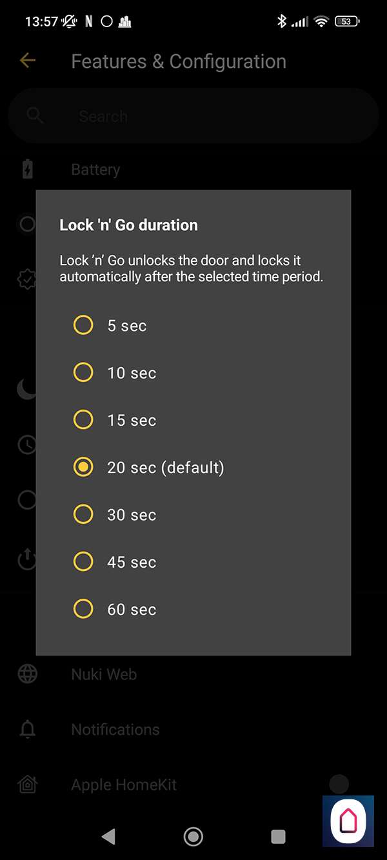Click the Apple HomeKit house icon
The height and width of the screenshot is (860, 387).
[x=27, y=785]
